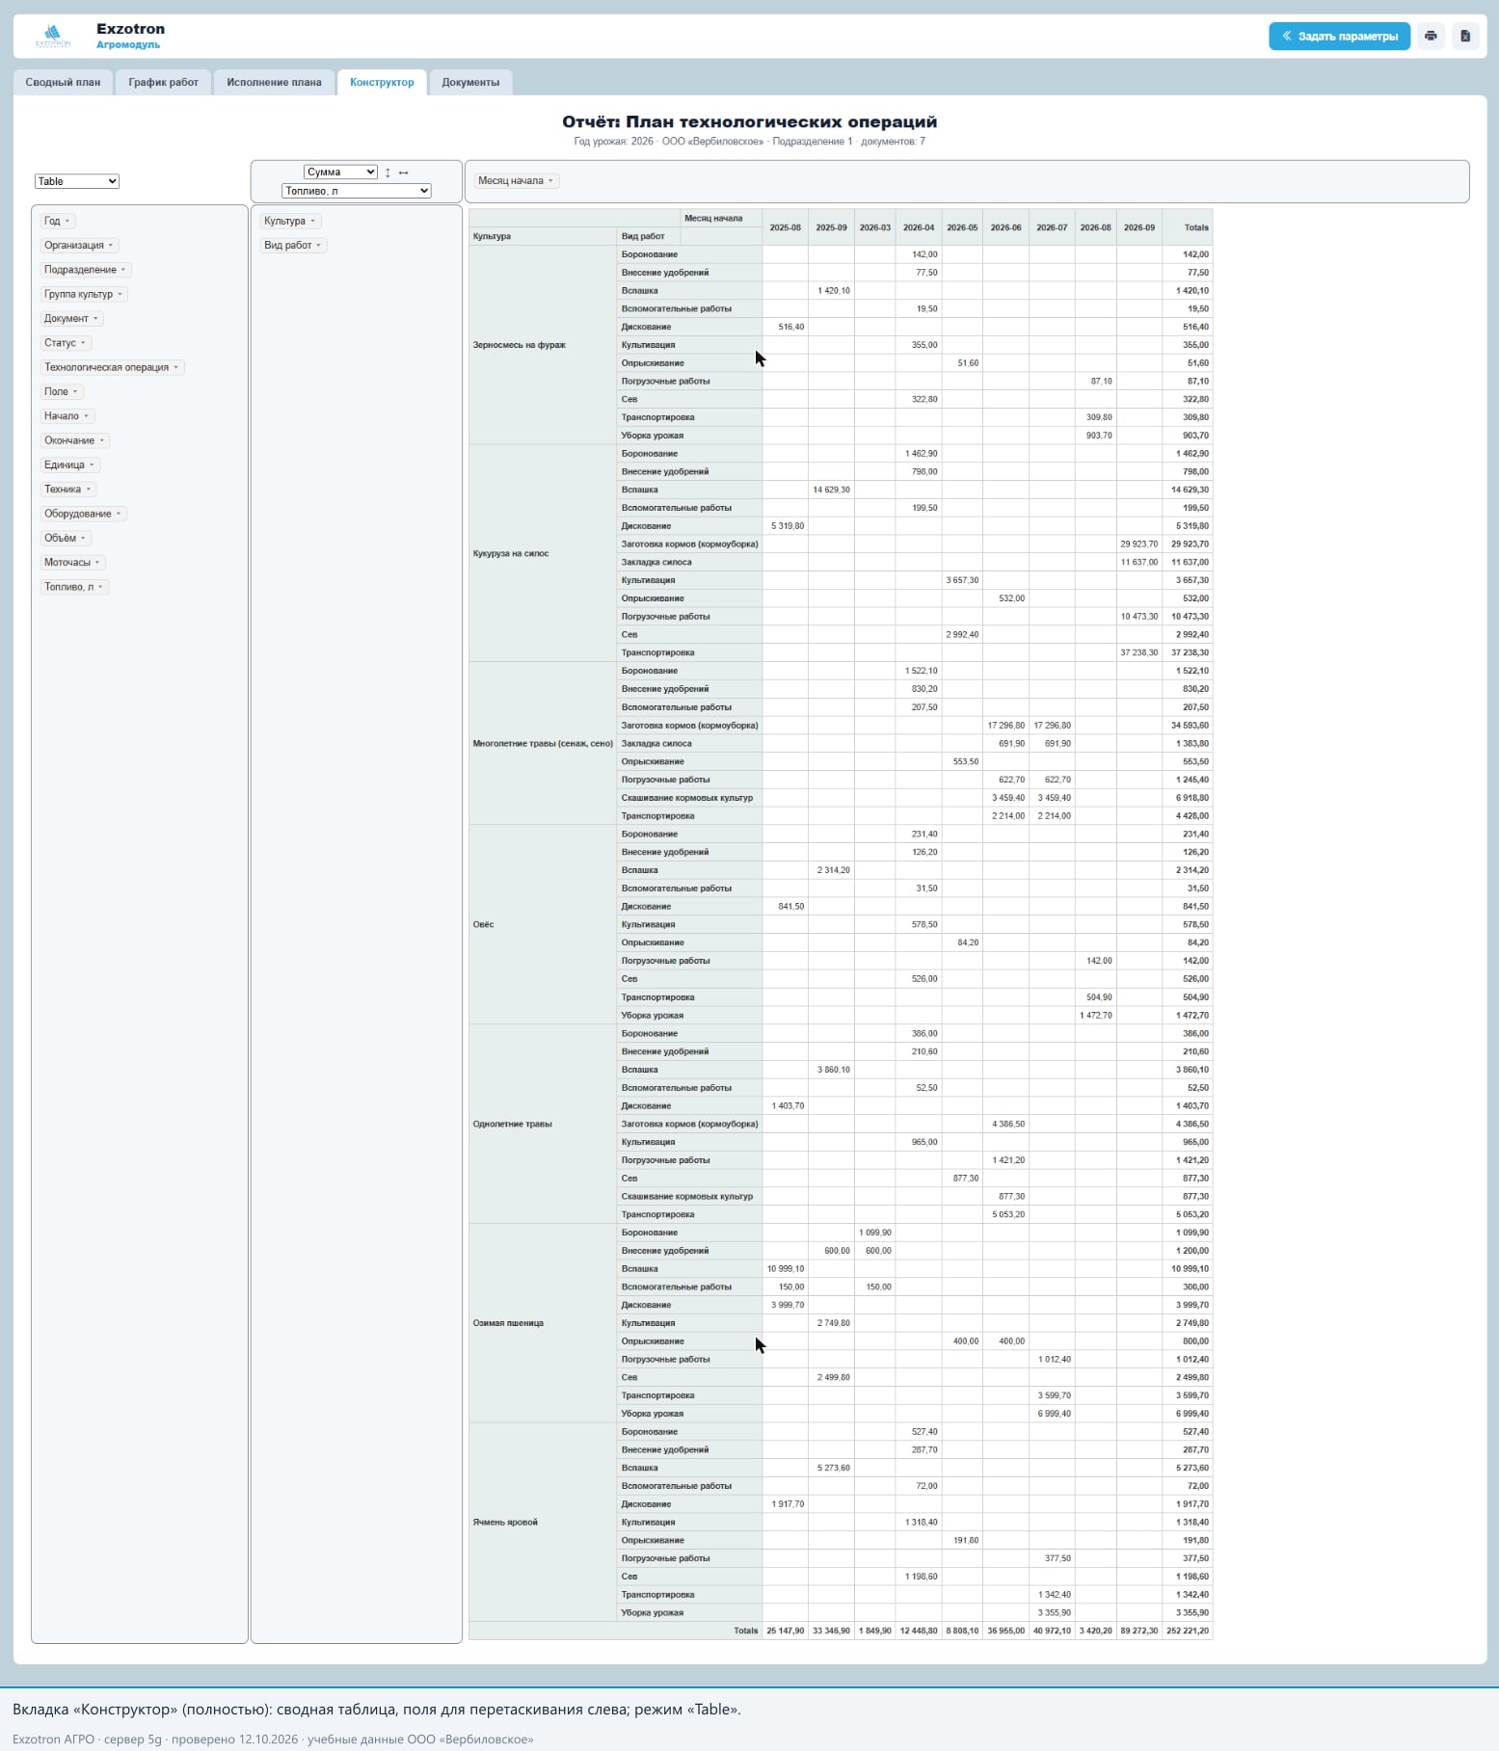Expand the Технологическая операция field filter
Screen dimensions: 1499x1751
click(176, 367)
